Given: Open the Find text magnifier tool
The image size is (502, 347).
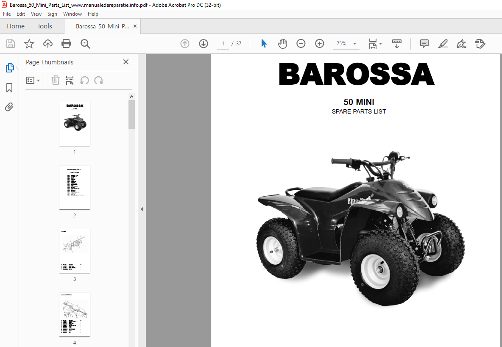Looking at the screenshot, I should tap(85, 44).
